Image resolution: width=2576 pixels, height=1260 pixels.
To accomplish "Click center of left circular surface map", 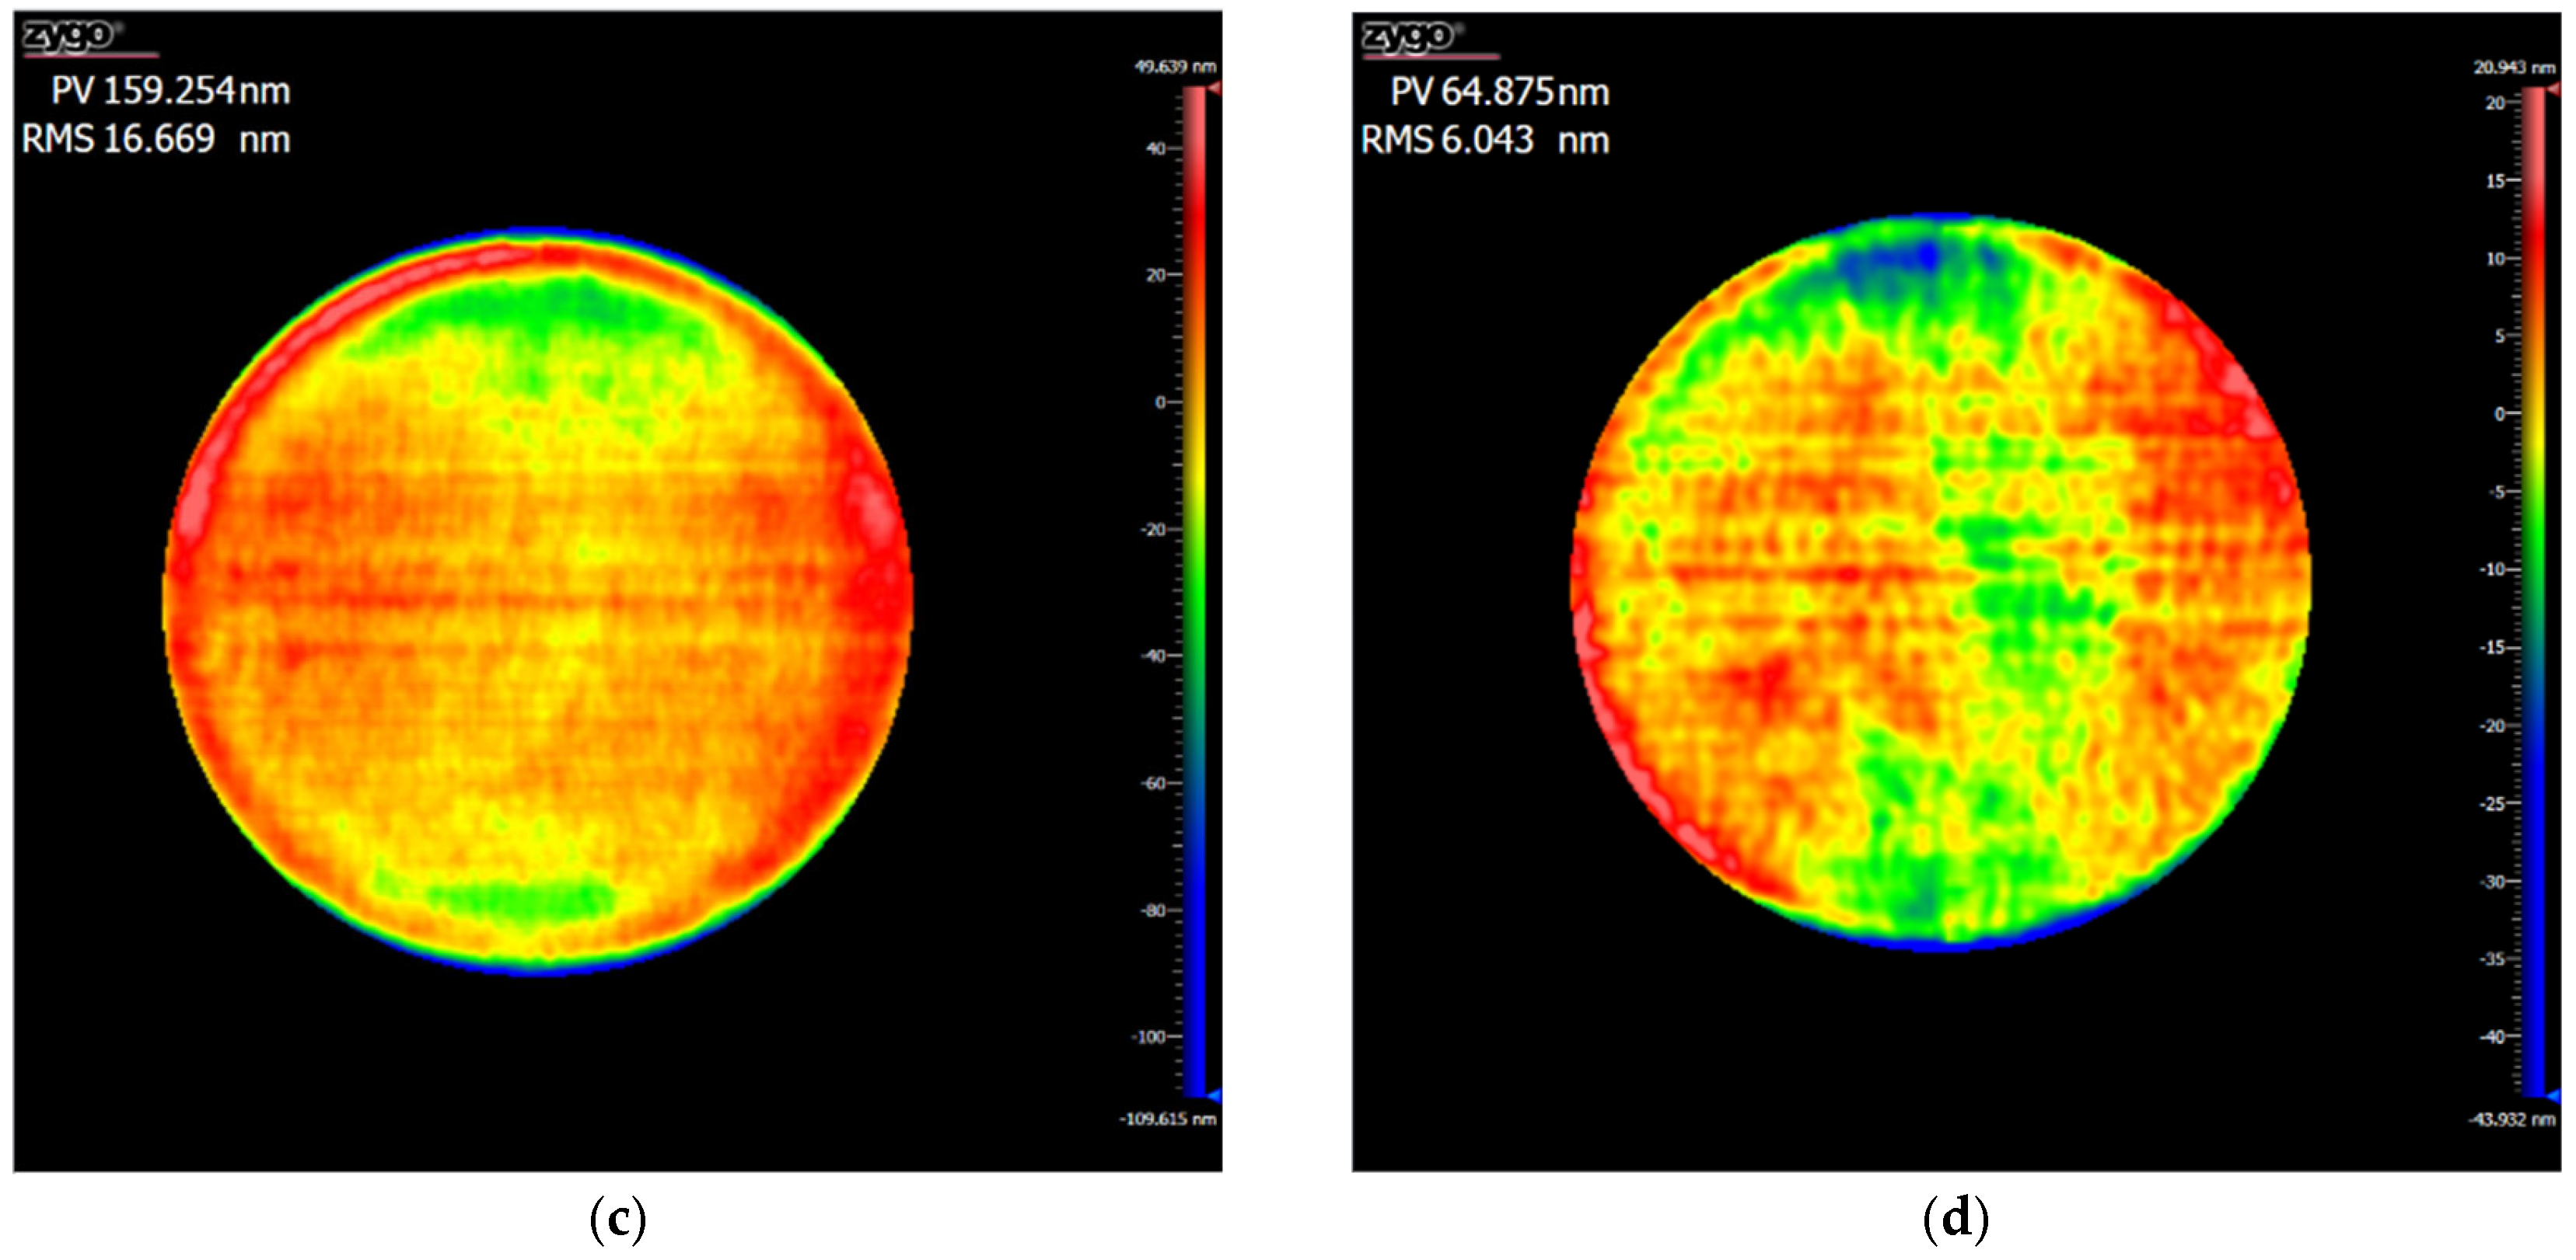I will 538,601.
